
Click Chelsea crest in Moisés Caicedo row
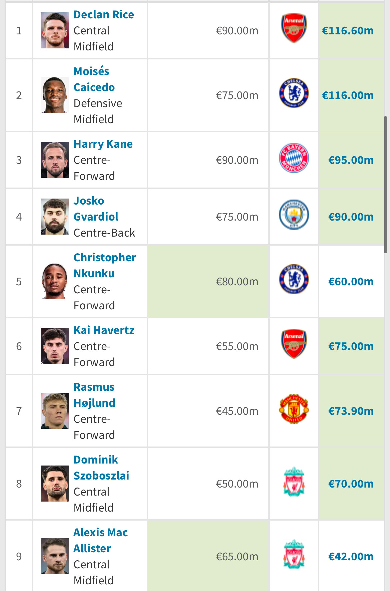pyautogui.click(x=294, y=93)
